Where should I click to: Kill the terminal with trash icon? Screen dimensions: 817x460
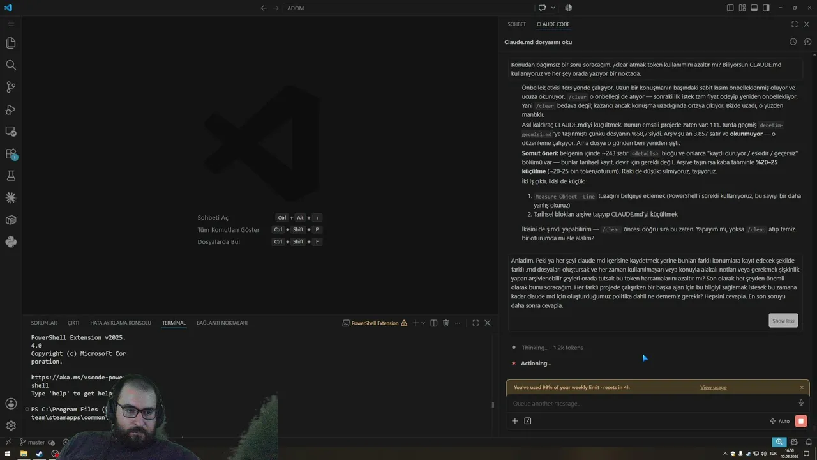coord(446,323)
